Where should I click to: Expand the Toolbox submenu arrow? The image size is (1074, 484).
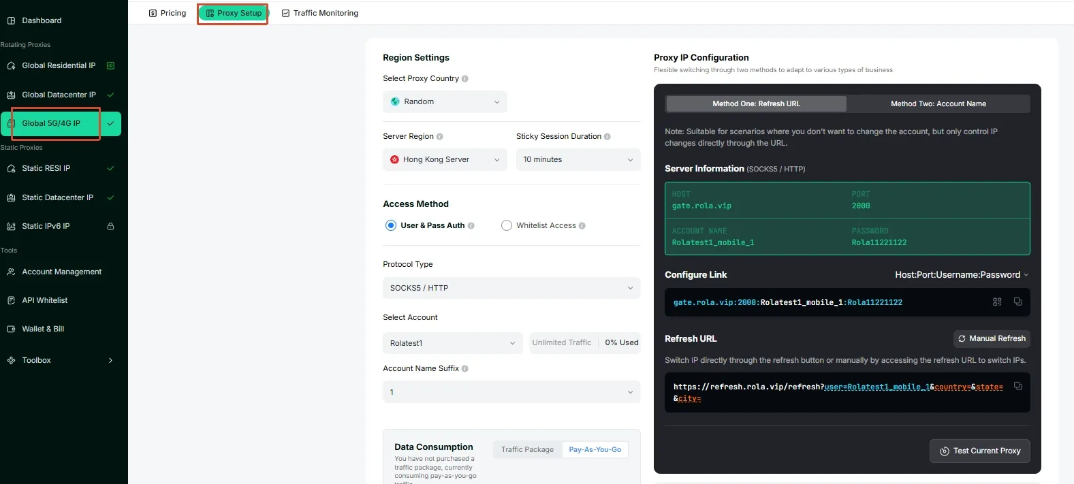coord(110,360)
